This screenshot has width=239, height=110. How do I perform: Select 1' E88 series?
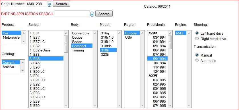coord(46,54)
